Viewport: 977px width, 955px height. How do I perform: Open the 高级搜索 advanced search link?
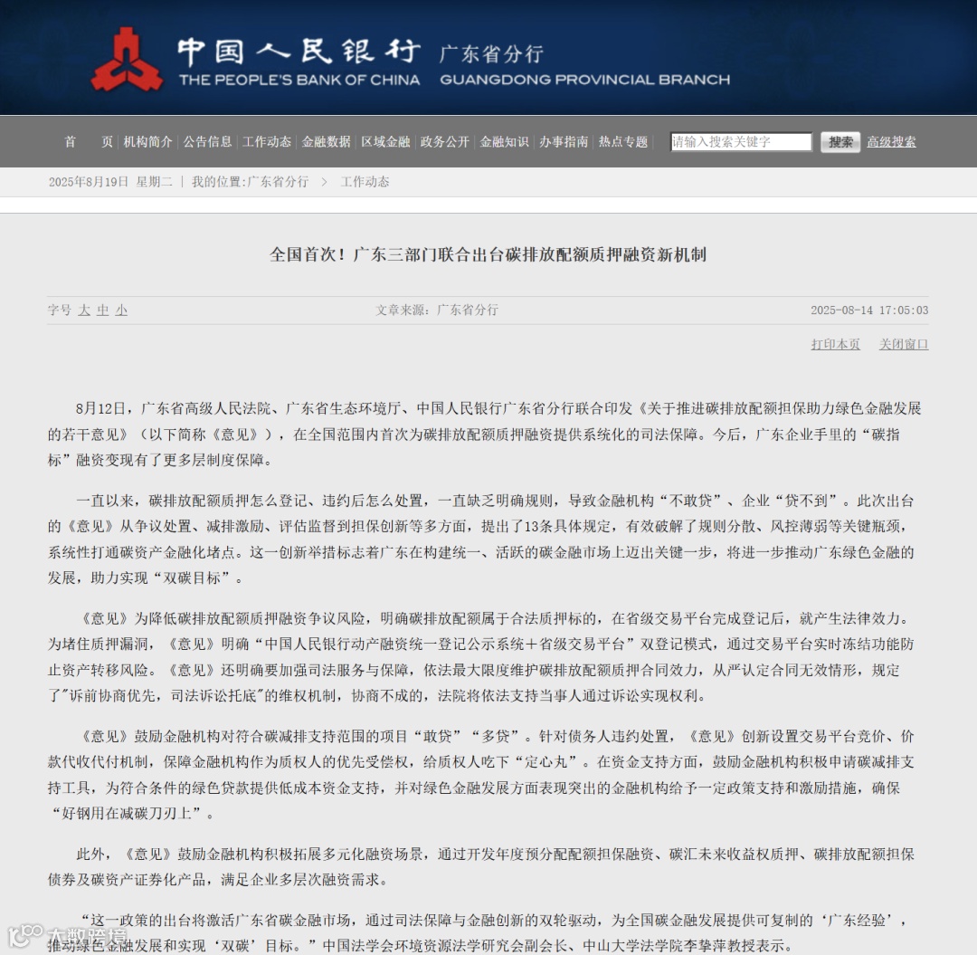pyautogui.click(x=892, y=141)
